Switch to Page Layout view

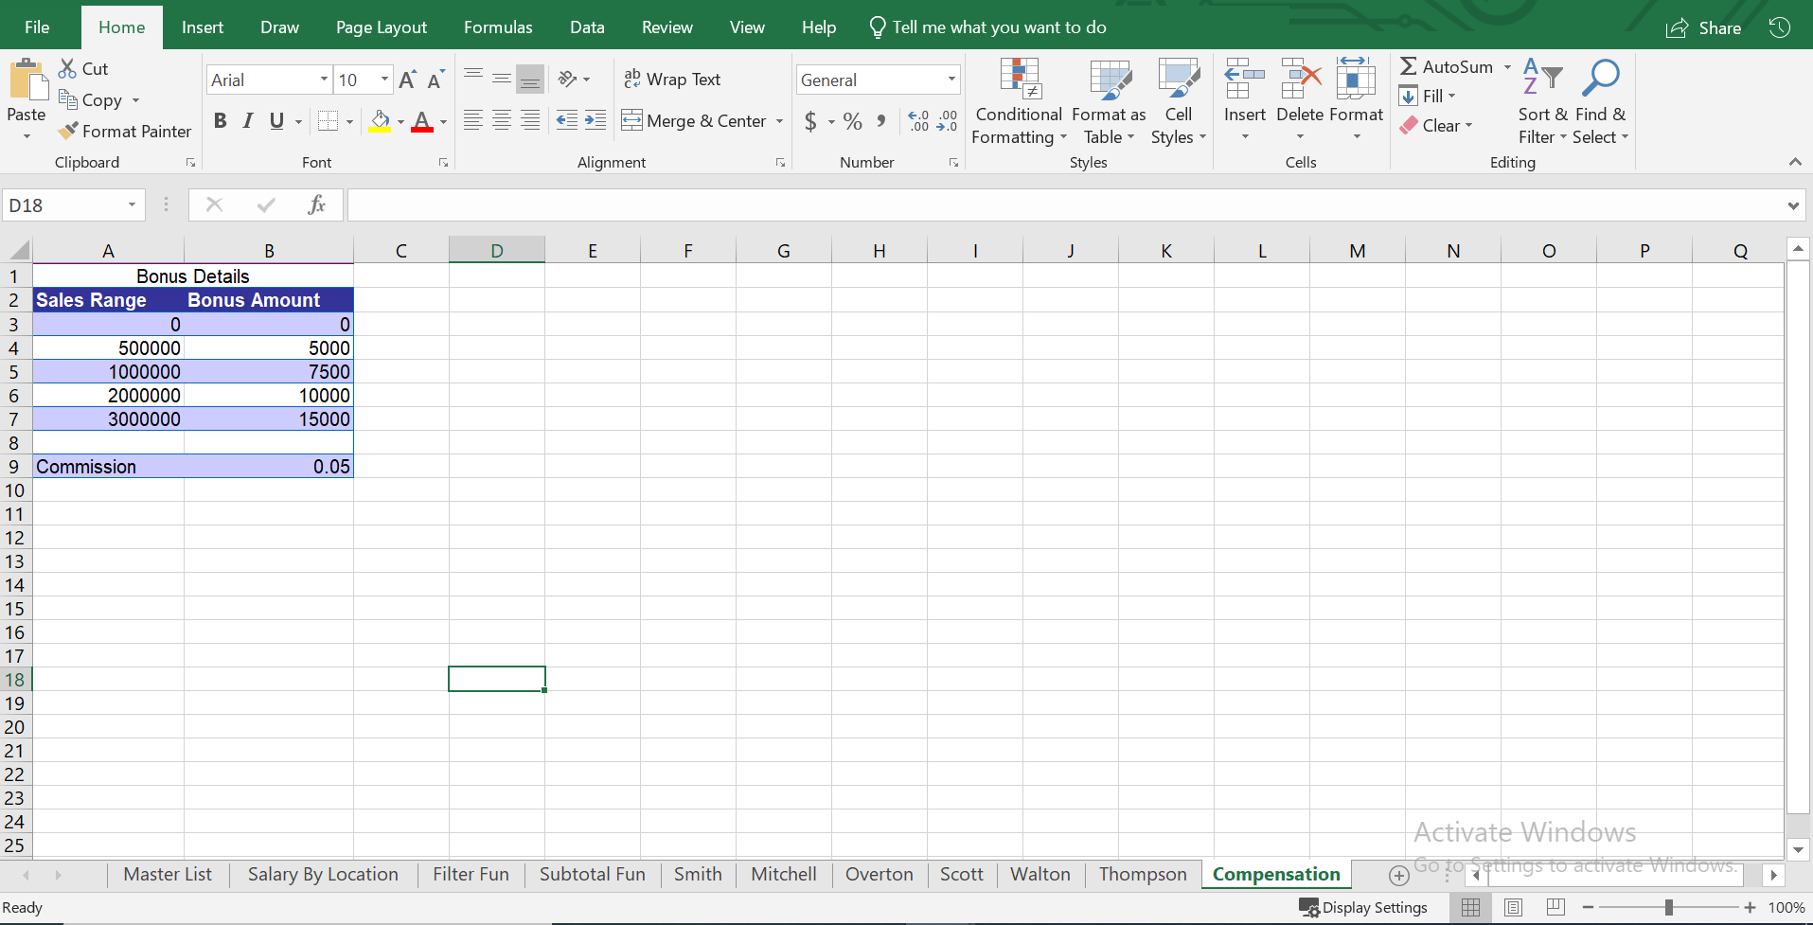1513,907
